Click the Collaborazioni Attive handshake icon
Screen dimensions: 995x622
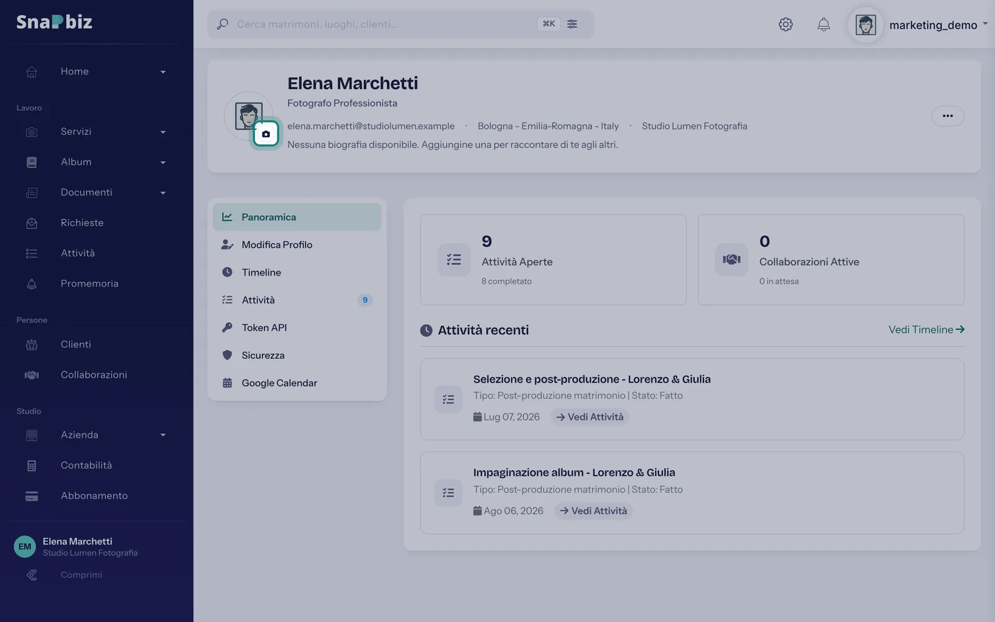(731, 259)
